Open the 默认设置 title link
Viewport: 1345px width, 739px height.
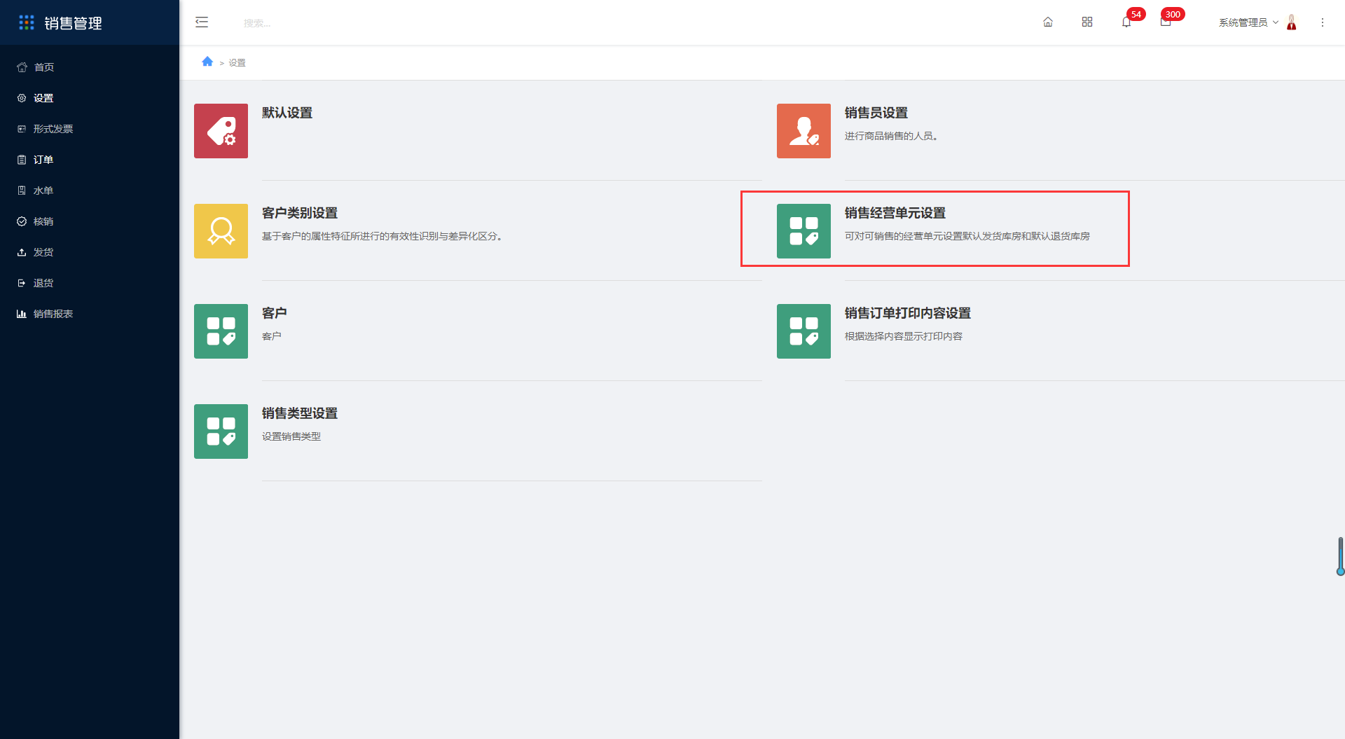click(287, 113)
